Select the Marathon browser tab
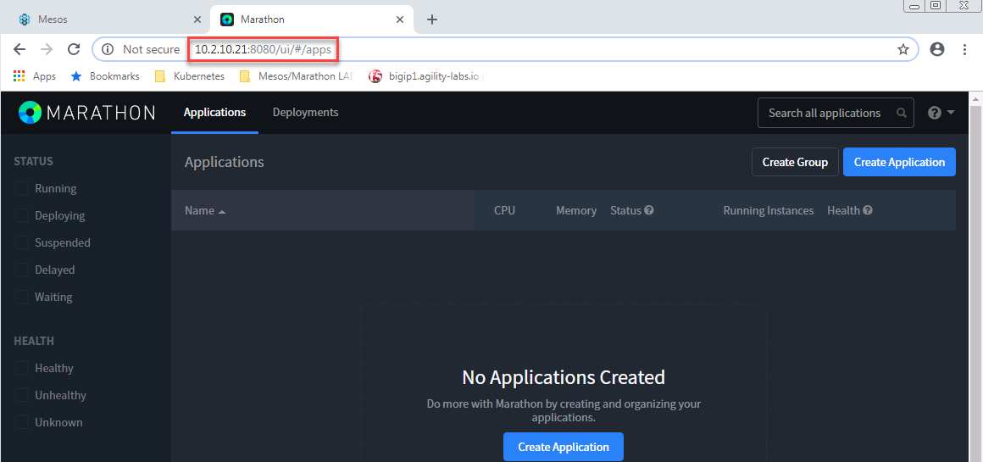Image resolution: width=983 pixels, height=462 pixels. [x=312, y=19]
